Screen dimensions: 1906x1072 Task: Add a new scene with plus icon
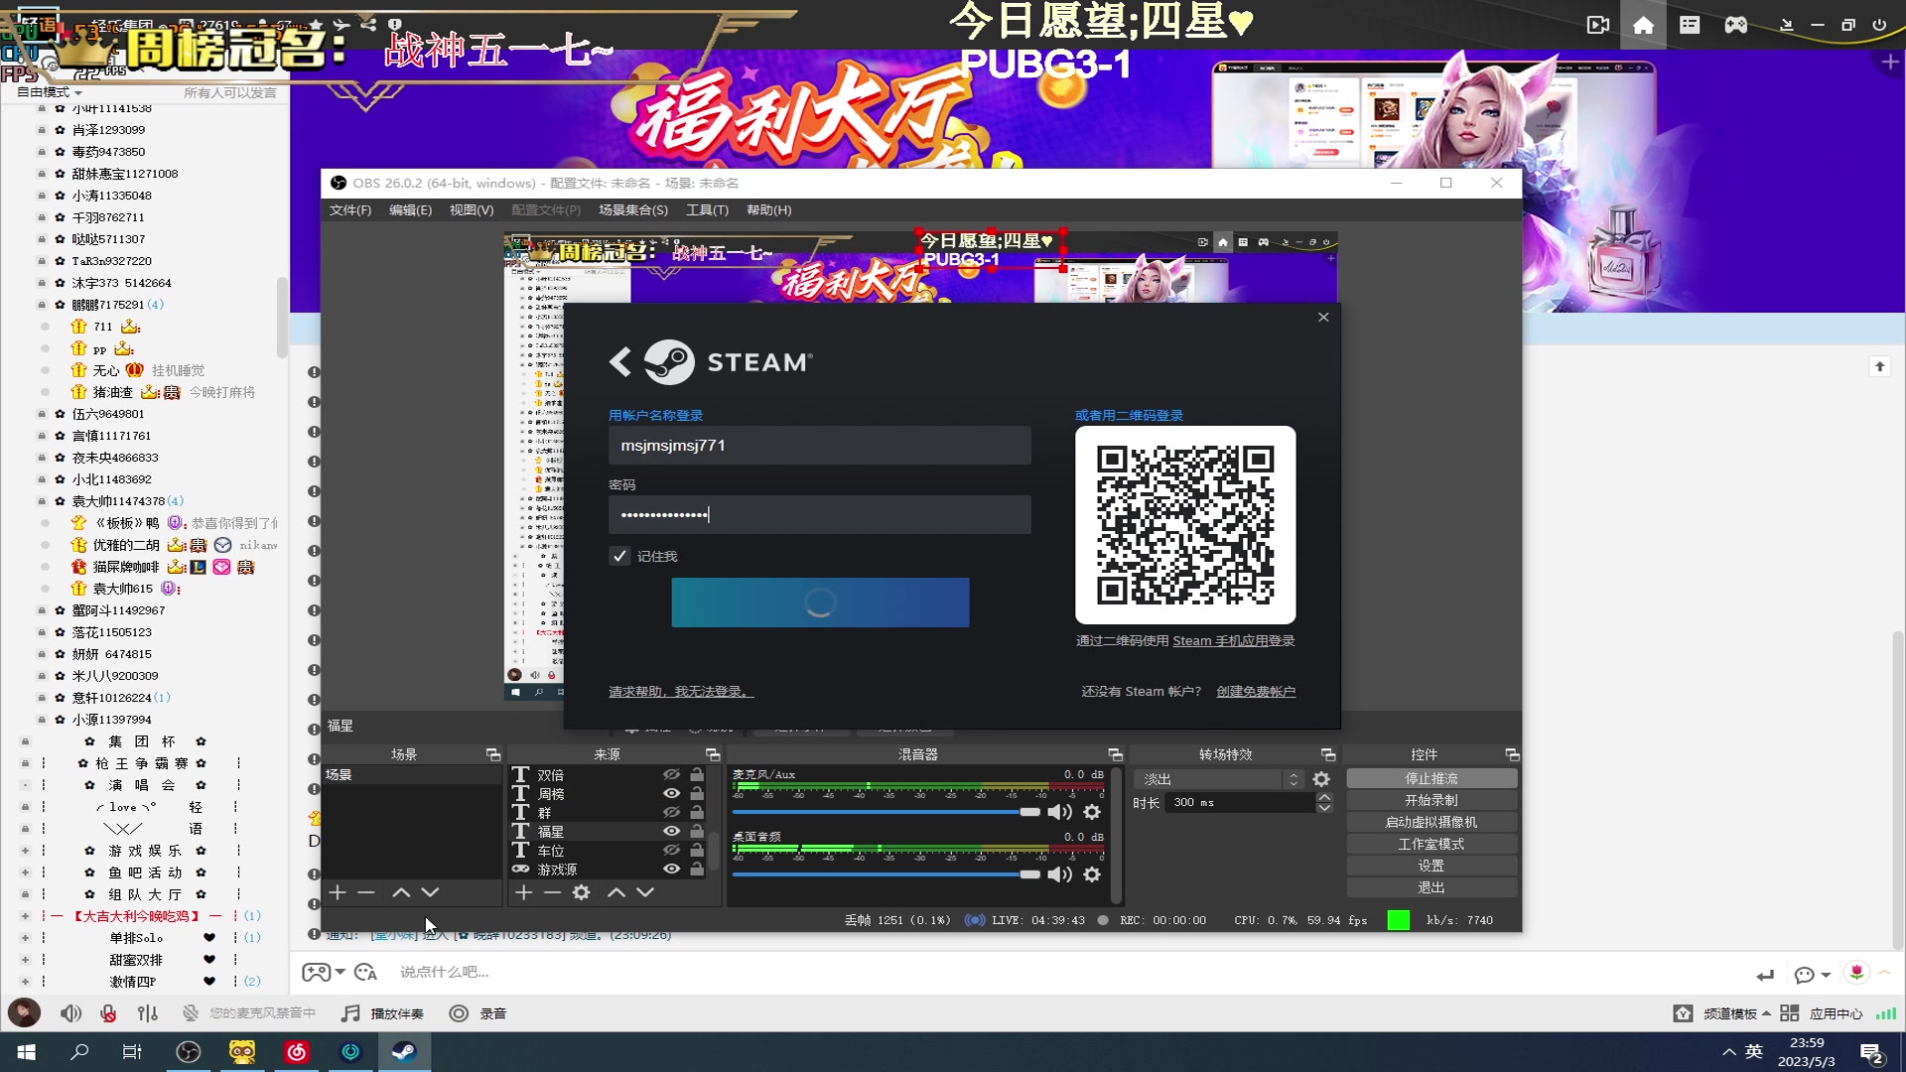click(x=338, y=893)
